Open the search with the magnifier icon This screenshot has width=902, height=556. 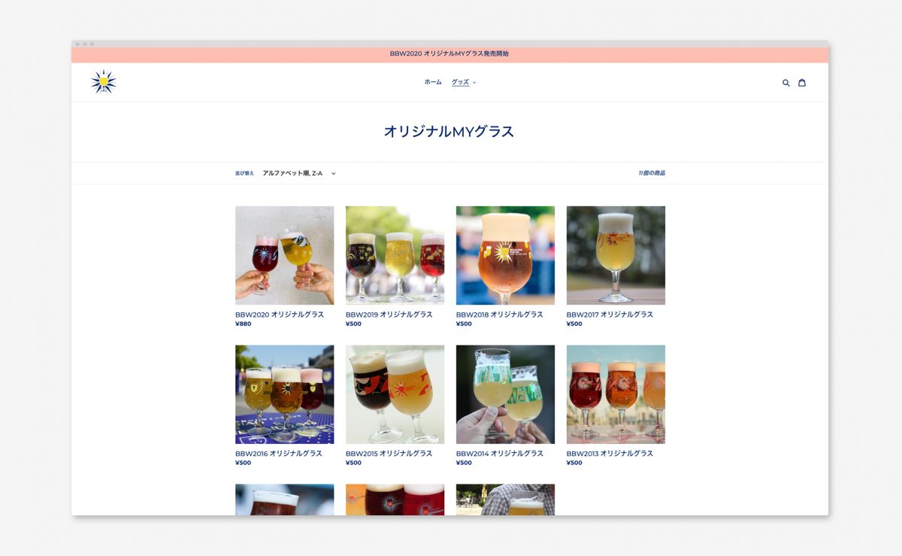(786, 82)
